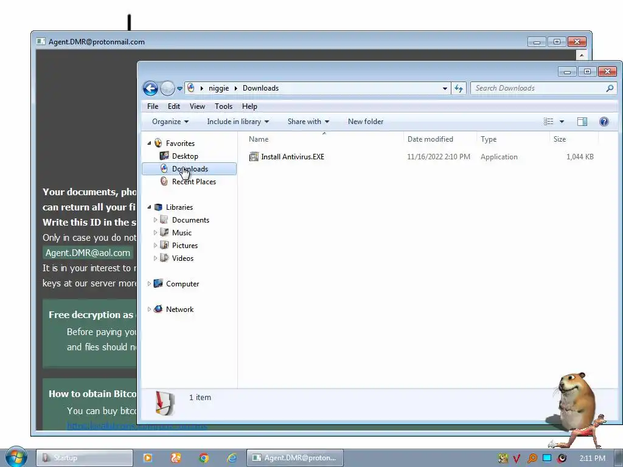Click the orange magnifier tray icon

pyautogui.click(x=532, y=458)
